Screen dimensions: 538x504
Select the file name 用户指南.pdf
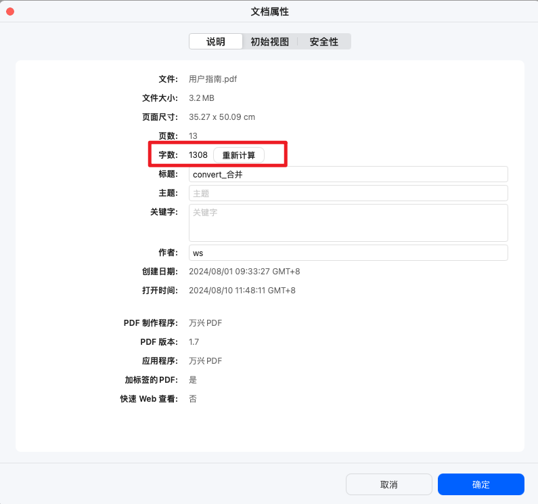pyautogui.click(x=212, y=79)
